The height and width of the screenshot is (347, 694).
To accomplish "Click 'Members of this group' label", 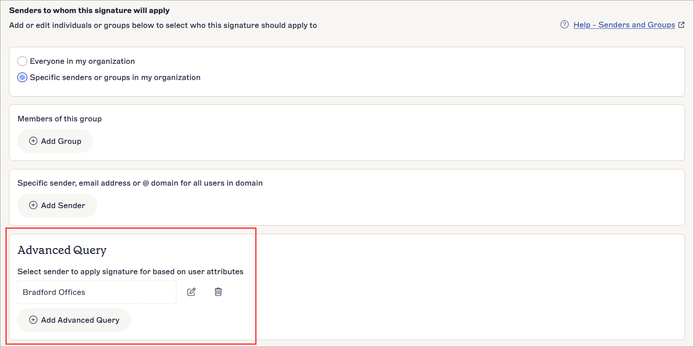I will (60, 119).
